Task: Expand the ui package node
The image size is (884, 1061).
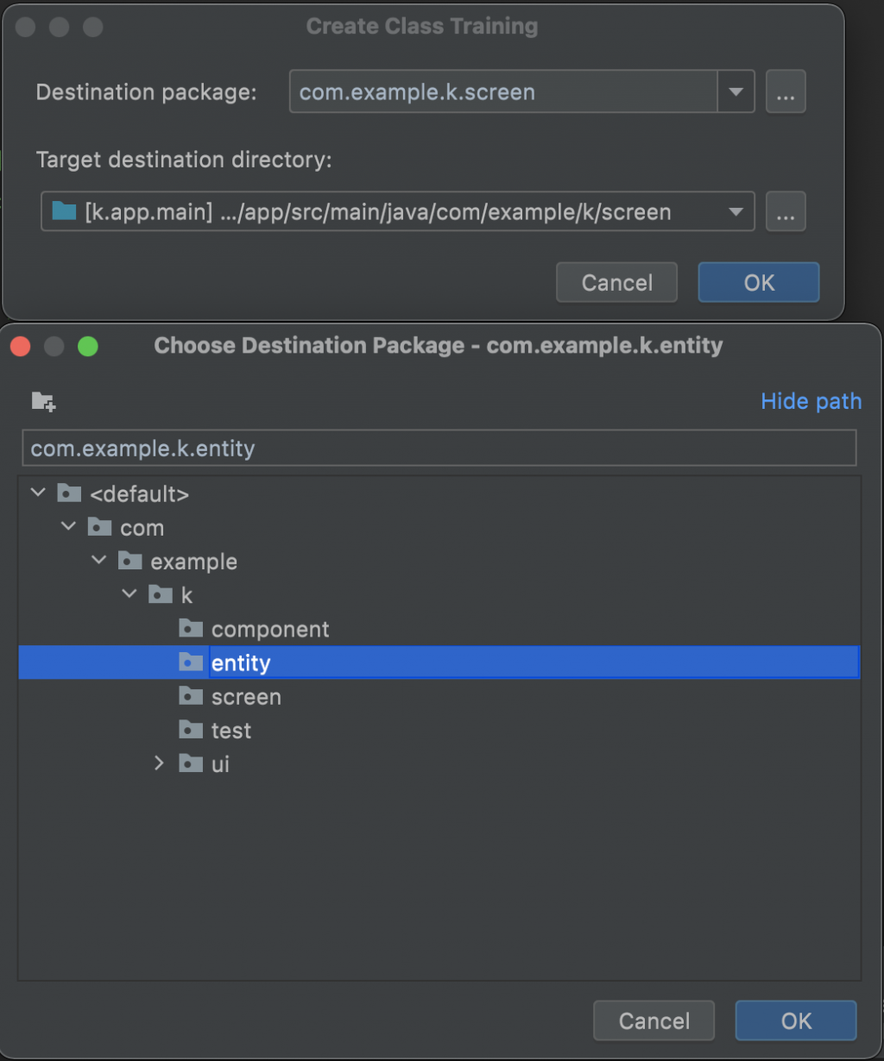Action: tap(159, 763)
